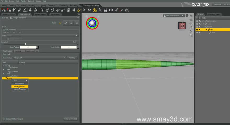Screen dimensions: 230x125
Task: Toggle visibility eye for head bone
Action: (x=197, y=24)
